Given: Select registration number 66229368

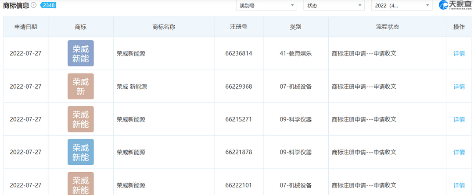Looking at the screenshot, I should (x=239, y=87).
